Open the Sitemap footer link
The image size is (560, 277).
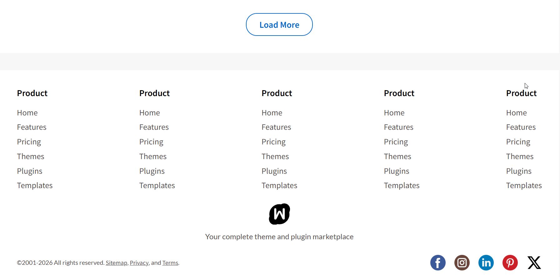point(116,263)
